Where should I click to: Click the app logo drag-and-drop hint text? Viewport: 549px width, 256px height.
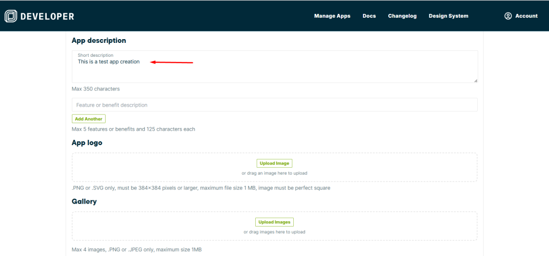coord(274,173)
